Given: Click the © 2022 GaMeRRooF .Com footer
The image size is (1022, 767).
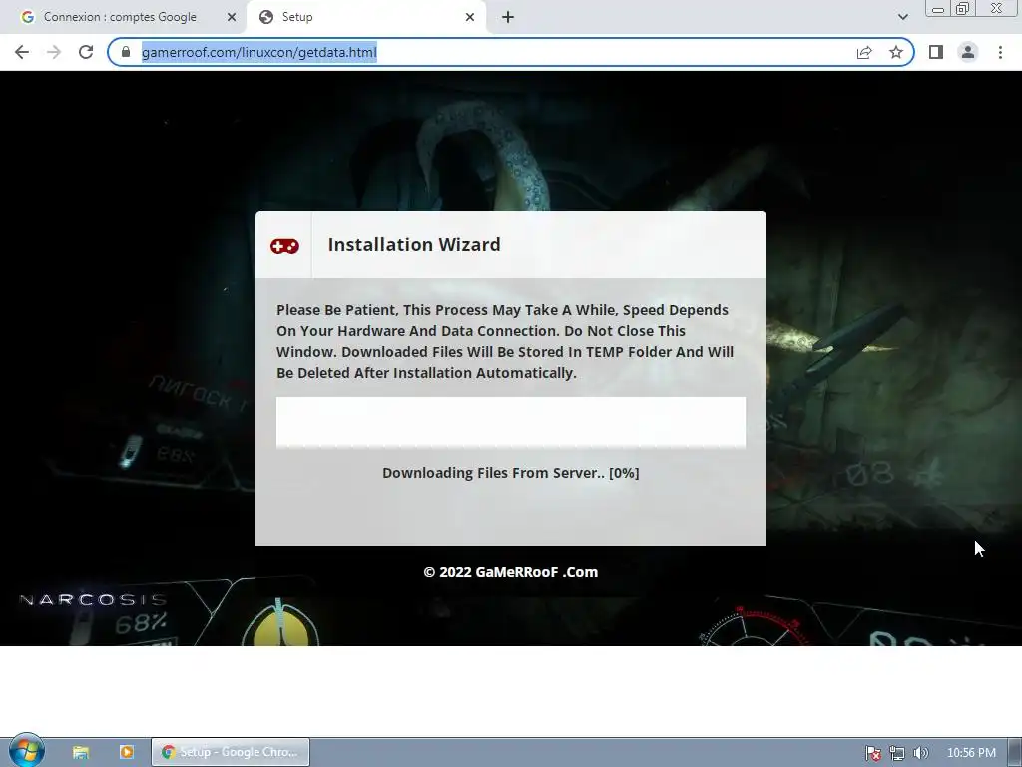Looking at the screenshot, I should 510,572.
